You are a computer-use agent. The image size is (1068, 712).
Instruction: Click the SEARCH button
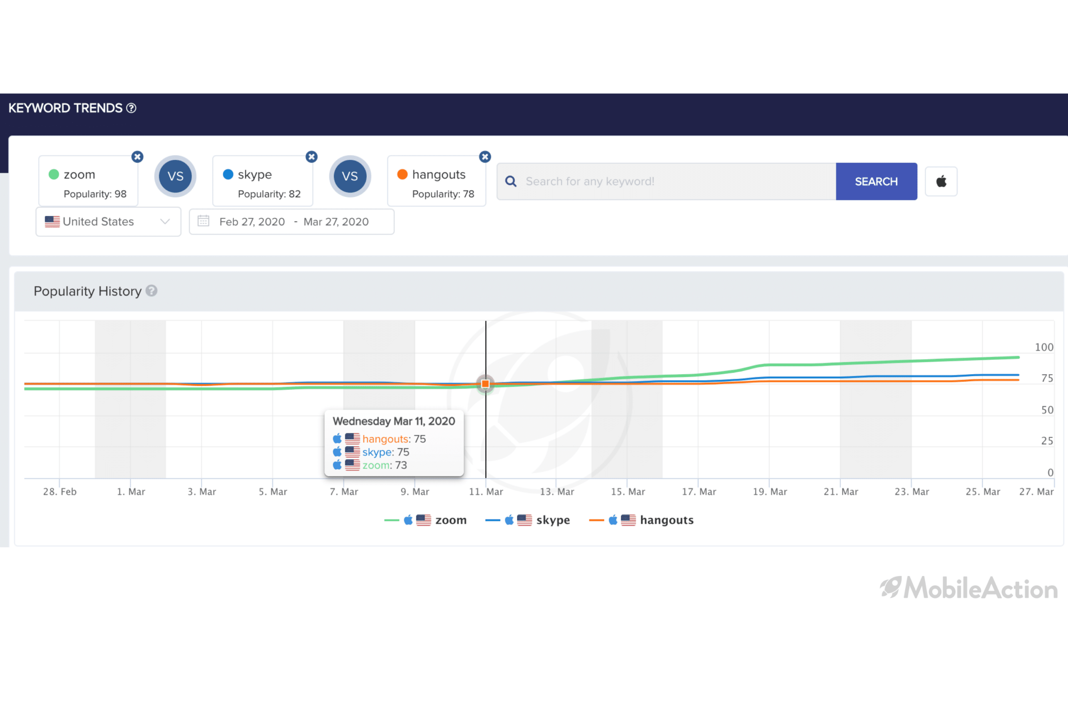point(877,181)
